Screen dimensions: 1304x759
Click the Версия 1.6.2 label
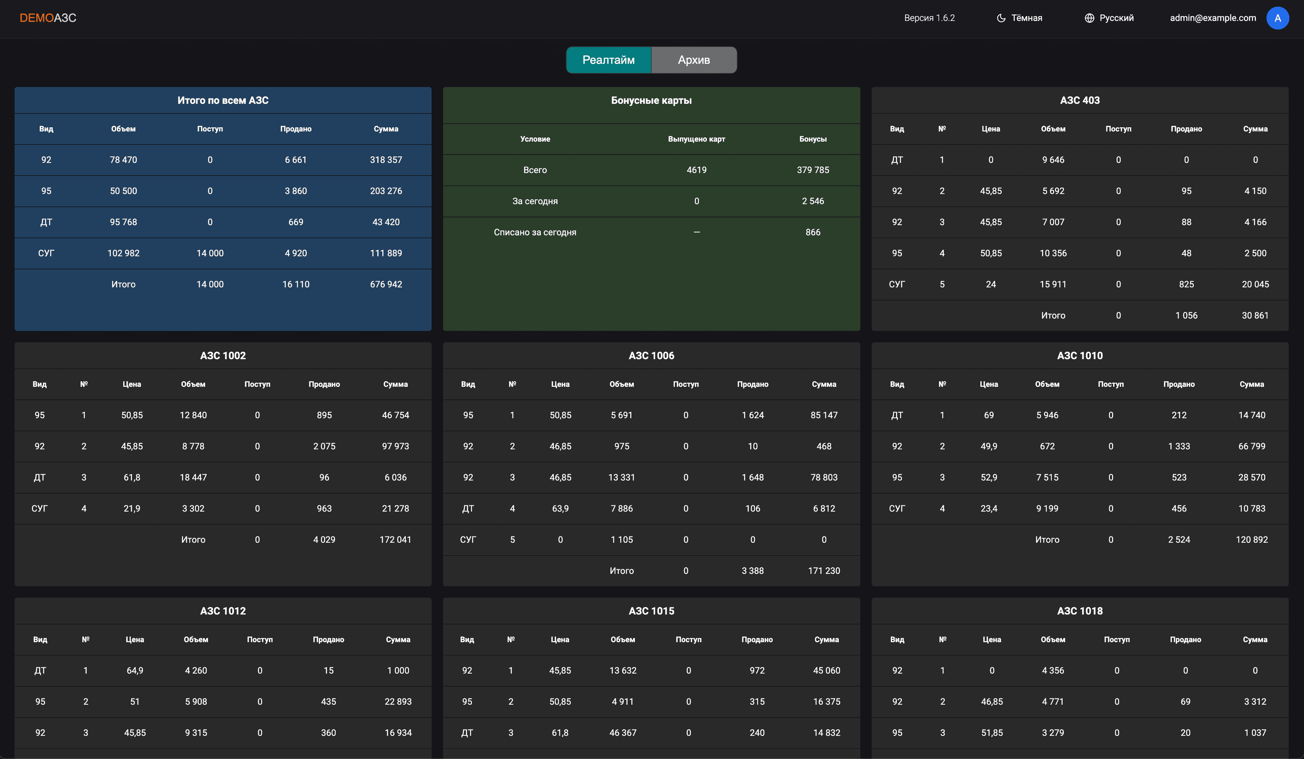click(x=929, y=18)
